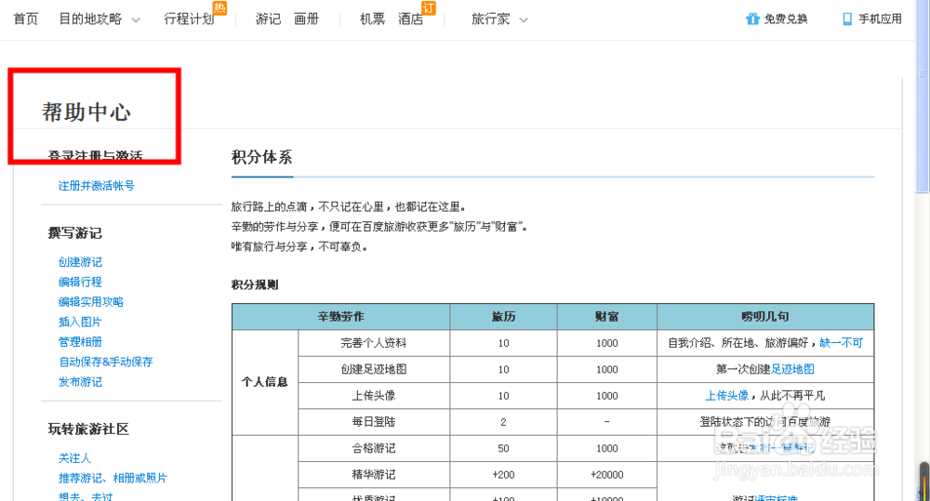Open the 编辑行程 help link
This screenshot has height=501, width=930.
tap(80, 282)
